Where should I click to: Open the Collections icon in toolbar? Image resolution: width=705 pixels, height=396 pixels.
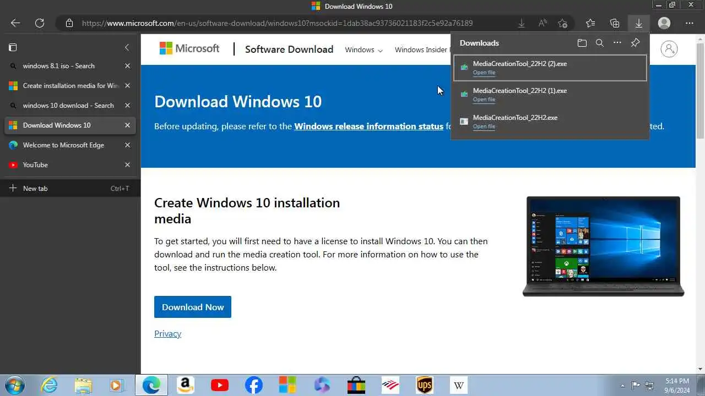[615, 23]
